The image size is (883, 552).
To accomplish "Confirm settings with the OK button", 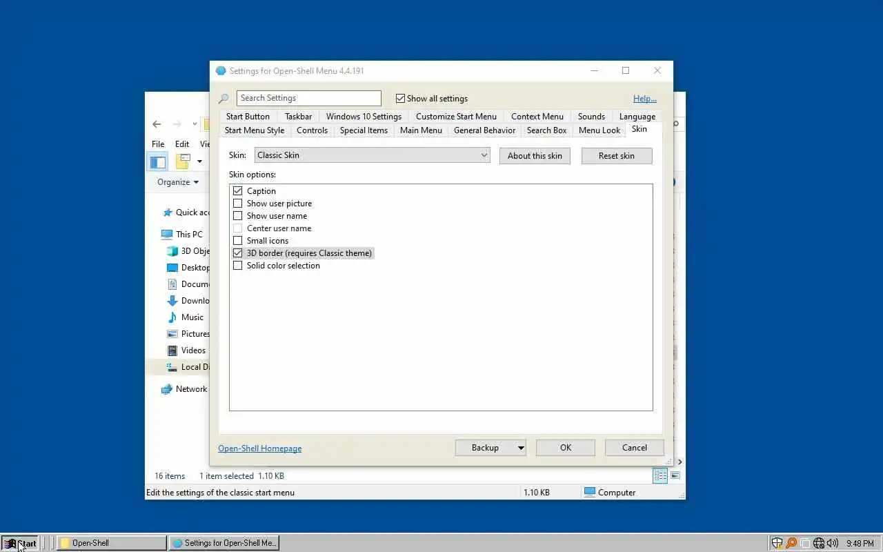I will tap(566, 448).
